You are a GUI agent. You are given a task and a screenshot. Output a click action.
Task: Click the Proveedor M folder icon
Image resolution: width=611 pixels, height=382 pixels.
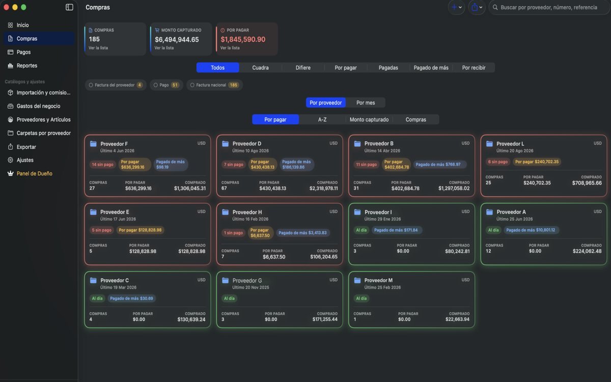[x=357, y=281]
